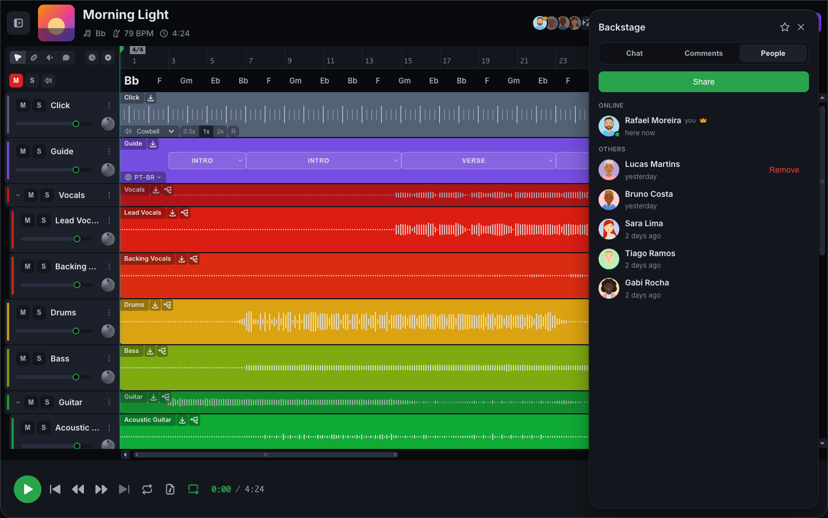The height and width of the screenshot is (518, 828).
Task: Solo the Bass track
Action: tap(39, 359)
